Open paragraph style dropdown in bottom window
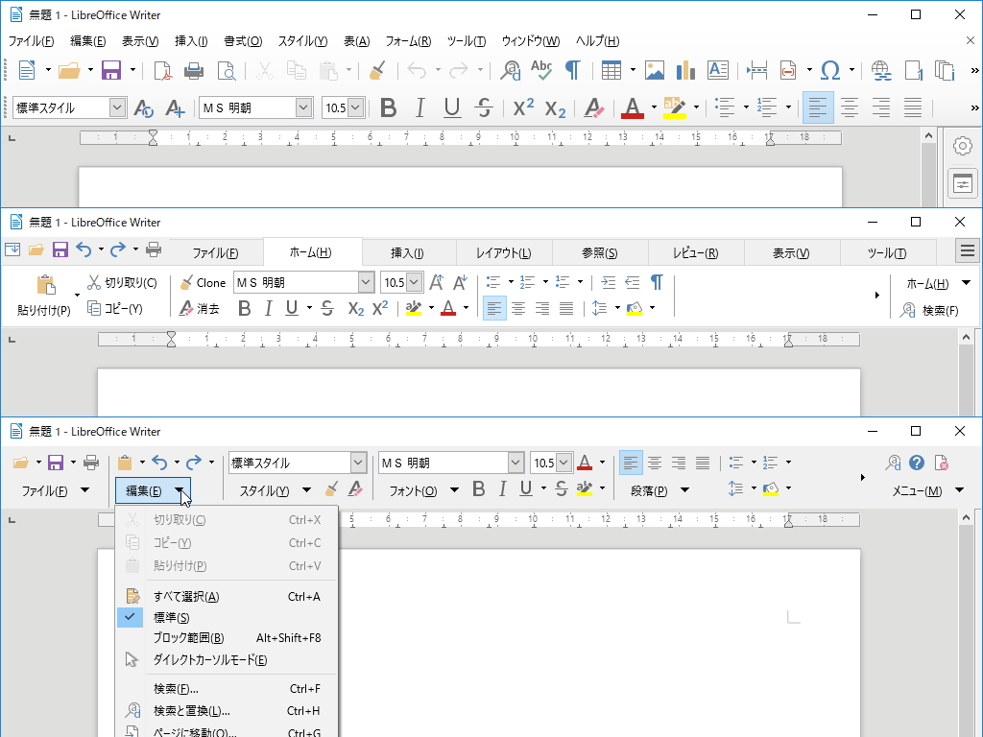 pos(358,463)
